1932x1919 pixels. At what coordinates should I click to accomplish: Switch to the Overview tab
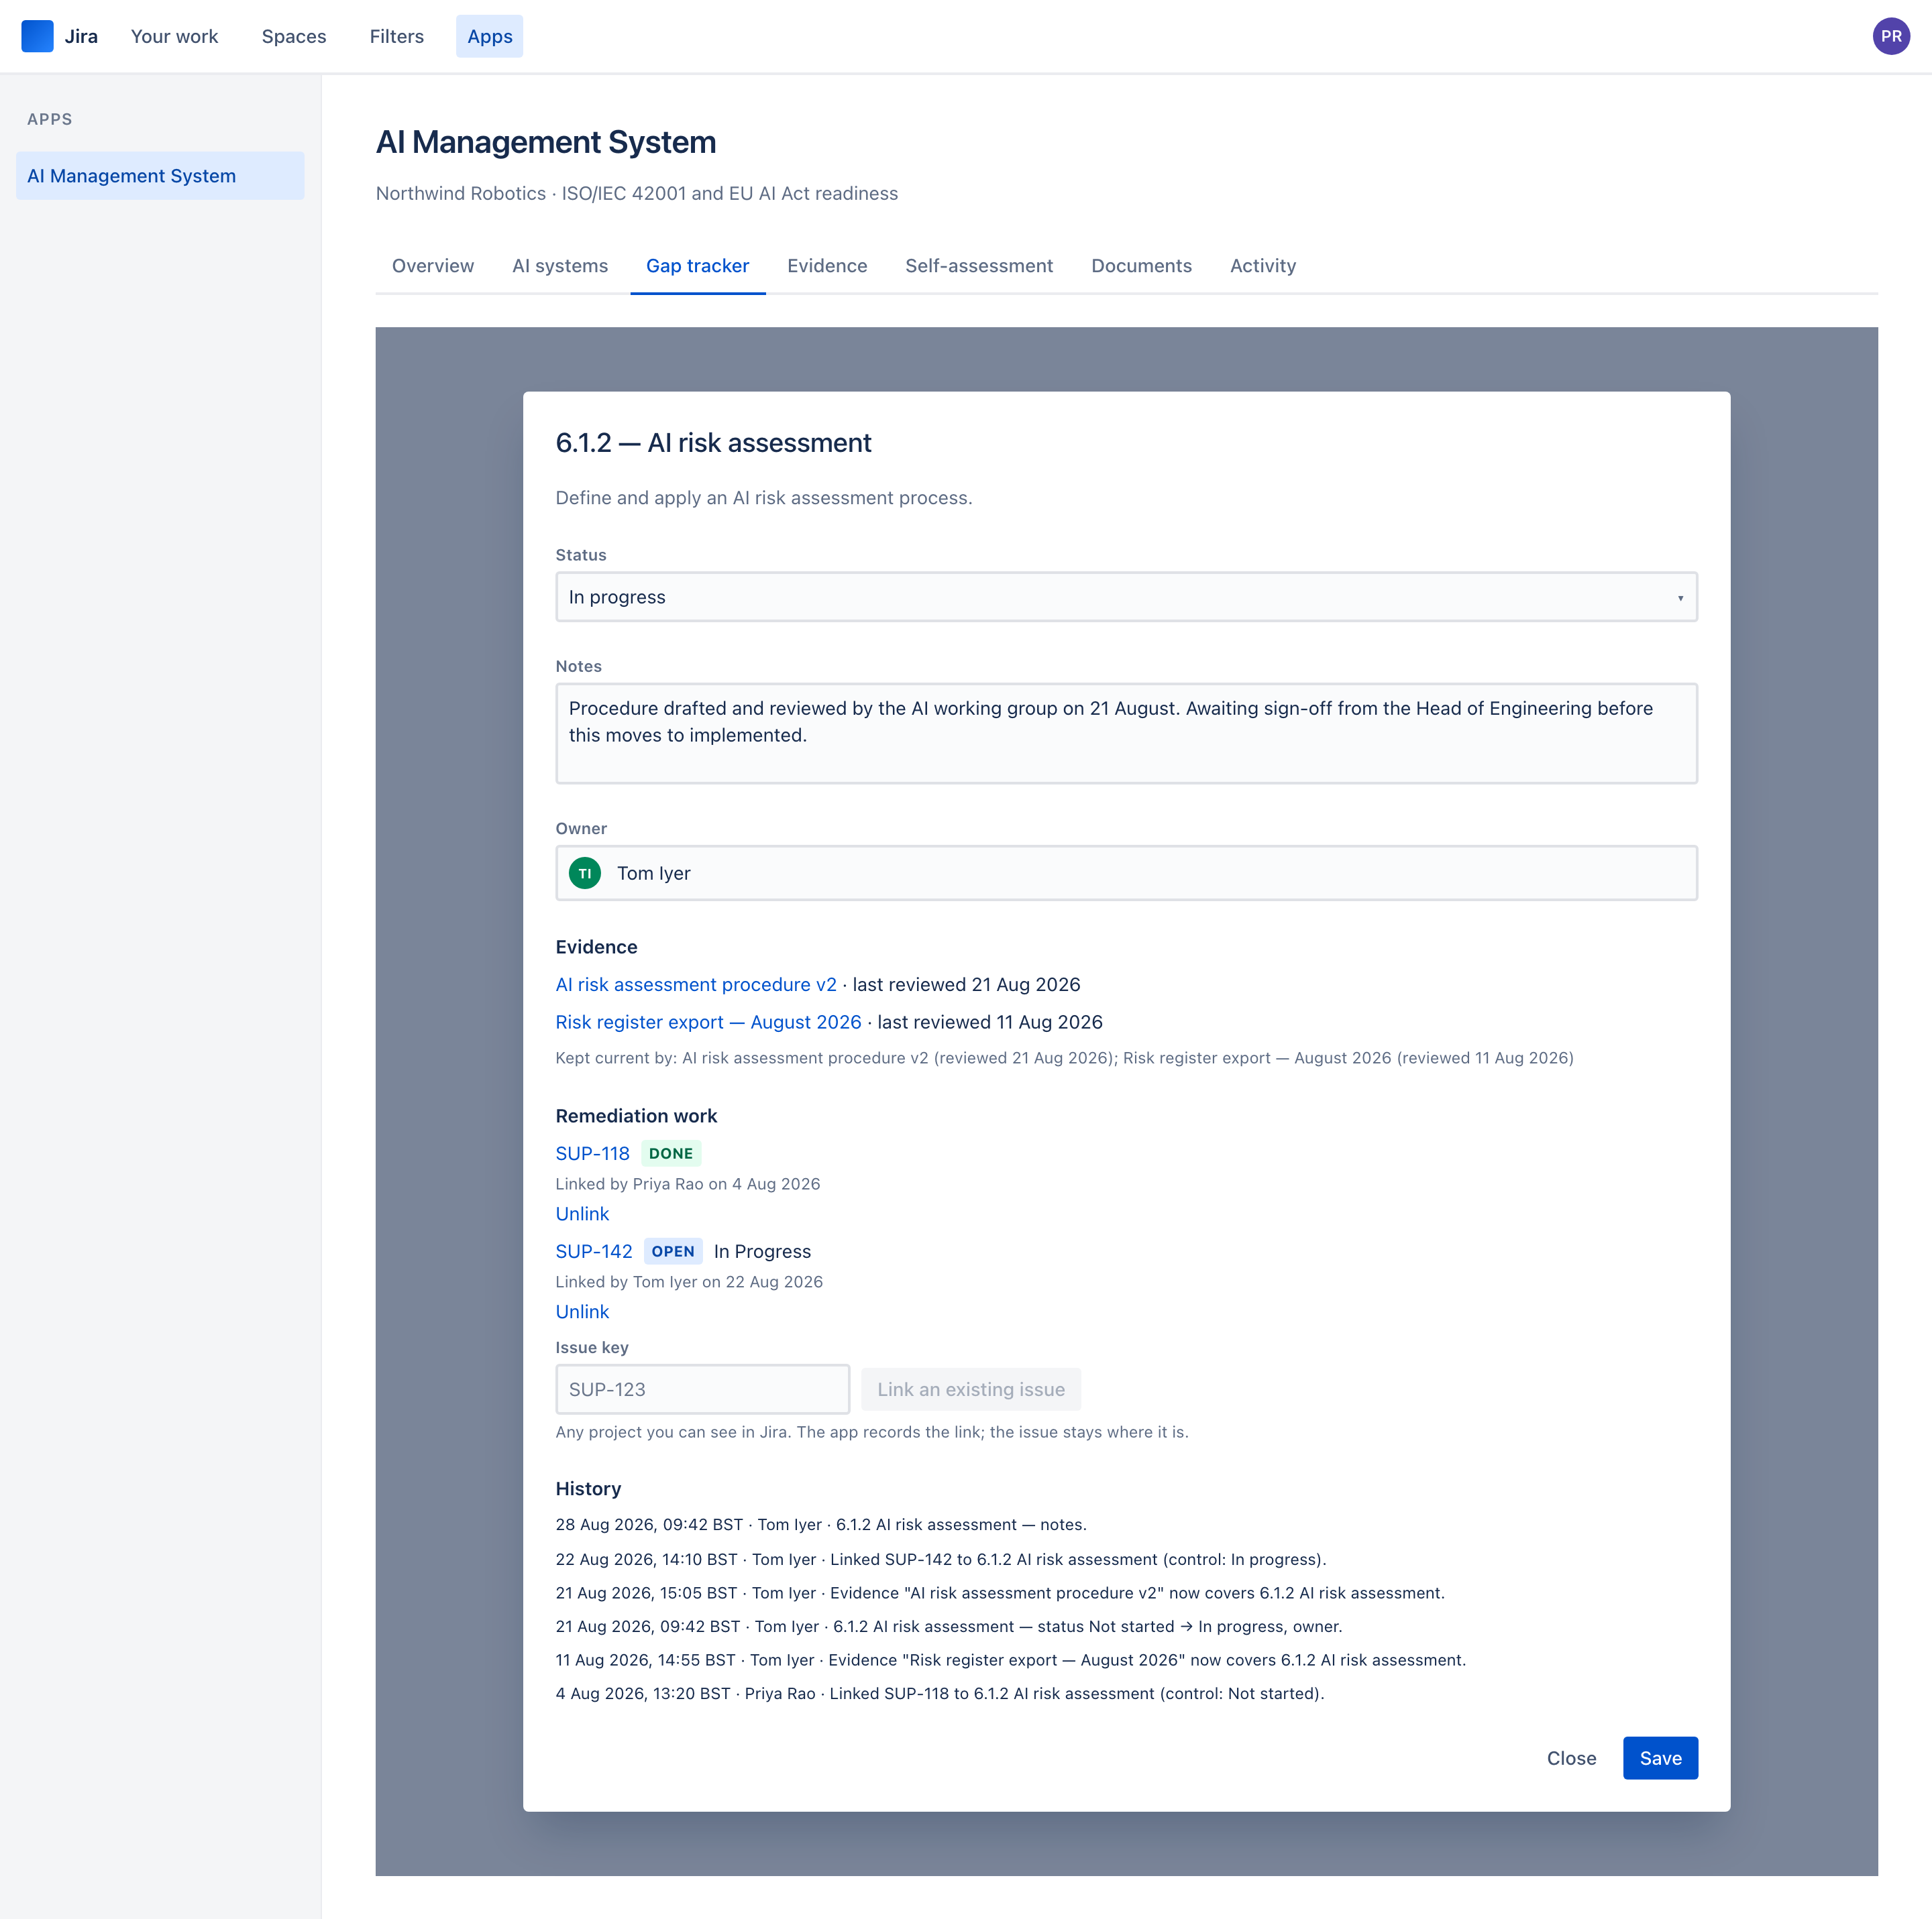click(x=433, y=266)
